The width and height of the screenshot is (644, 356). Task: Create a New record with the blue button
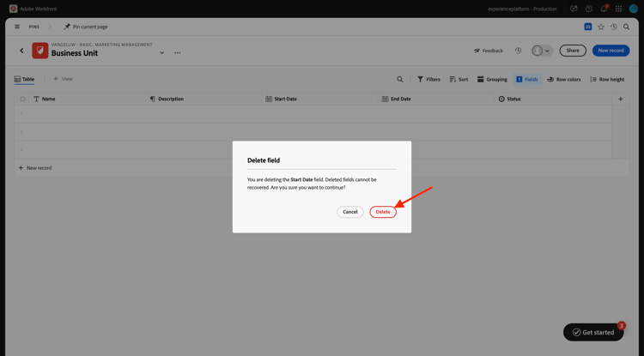click(611, 51)
